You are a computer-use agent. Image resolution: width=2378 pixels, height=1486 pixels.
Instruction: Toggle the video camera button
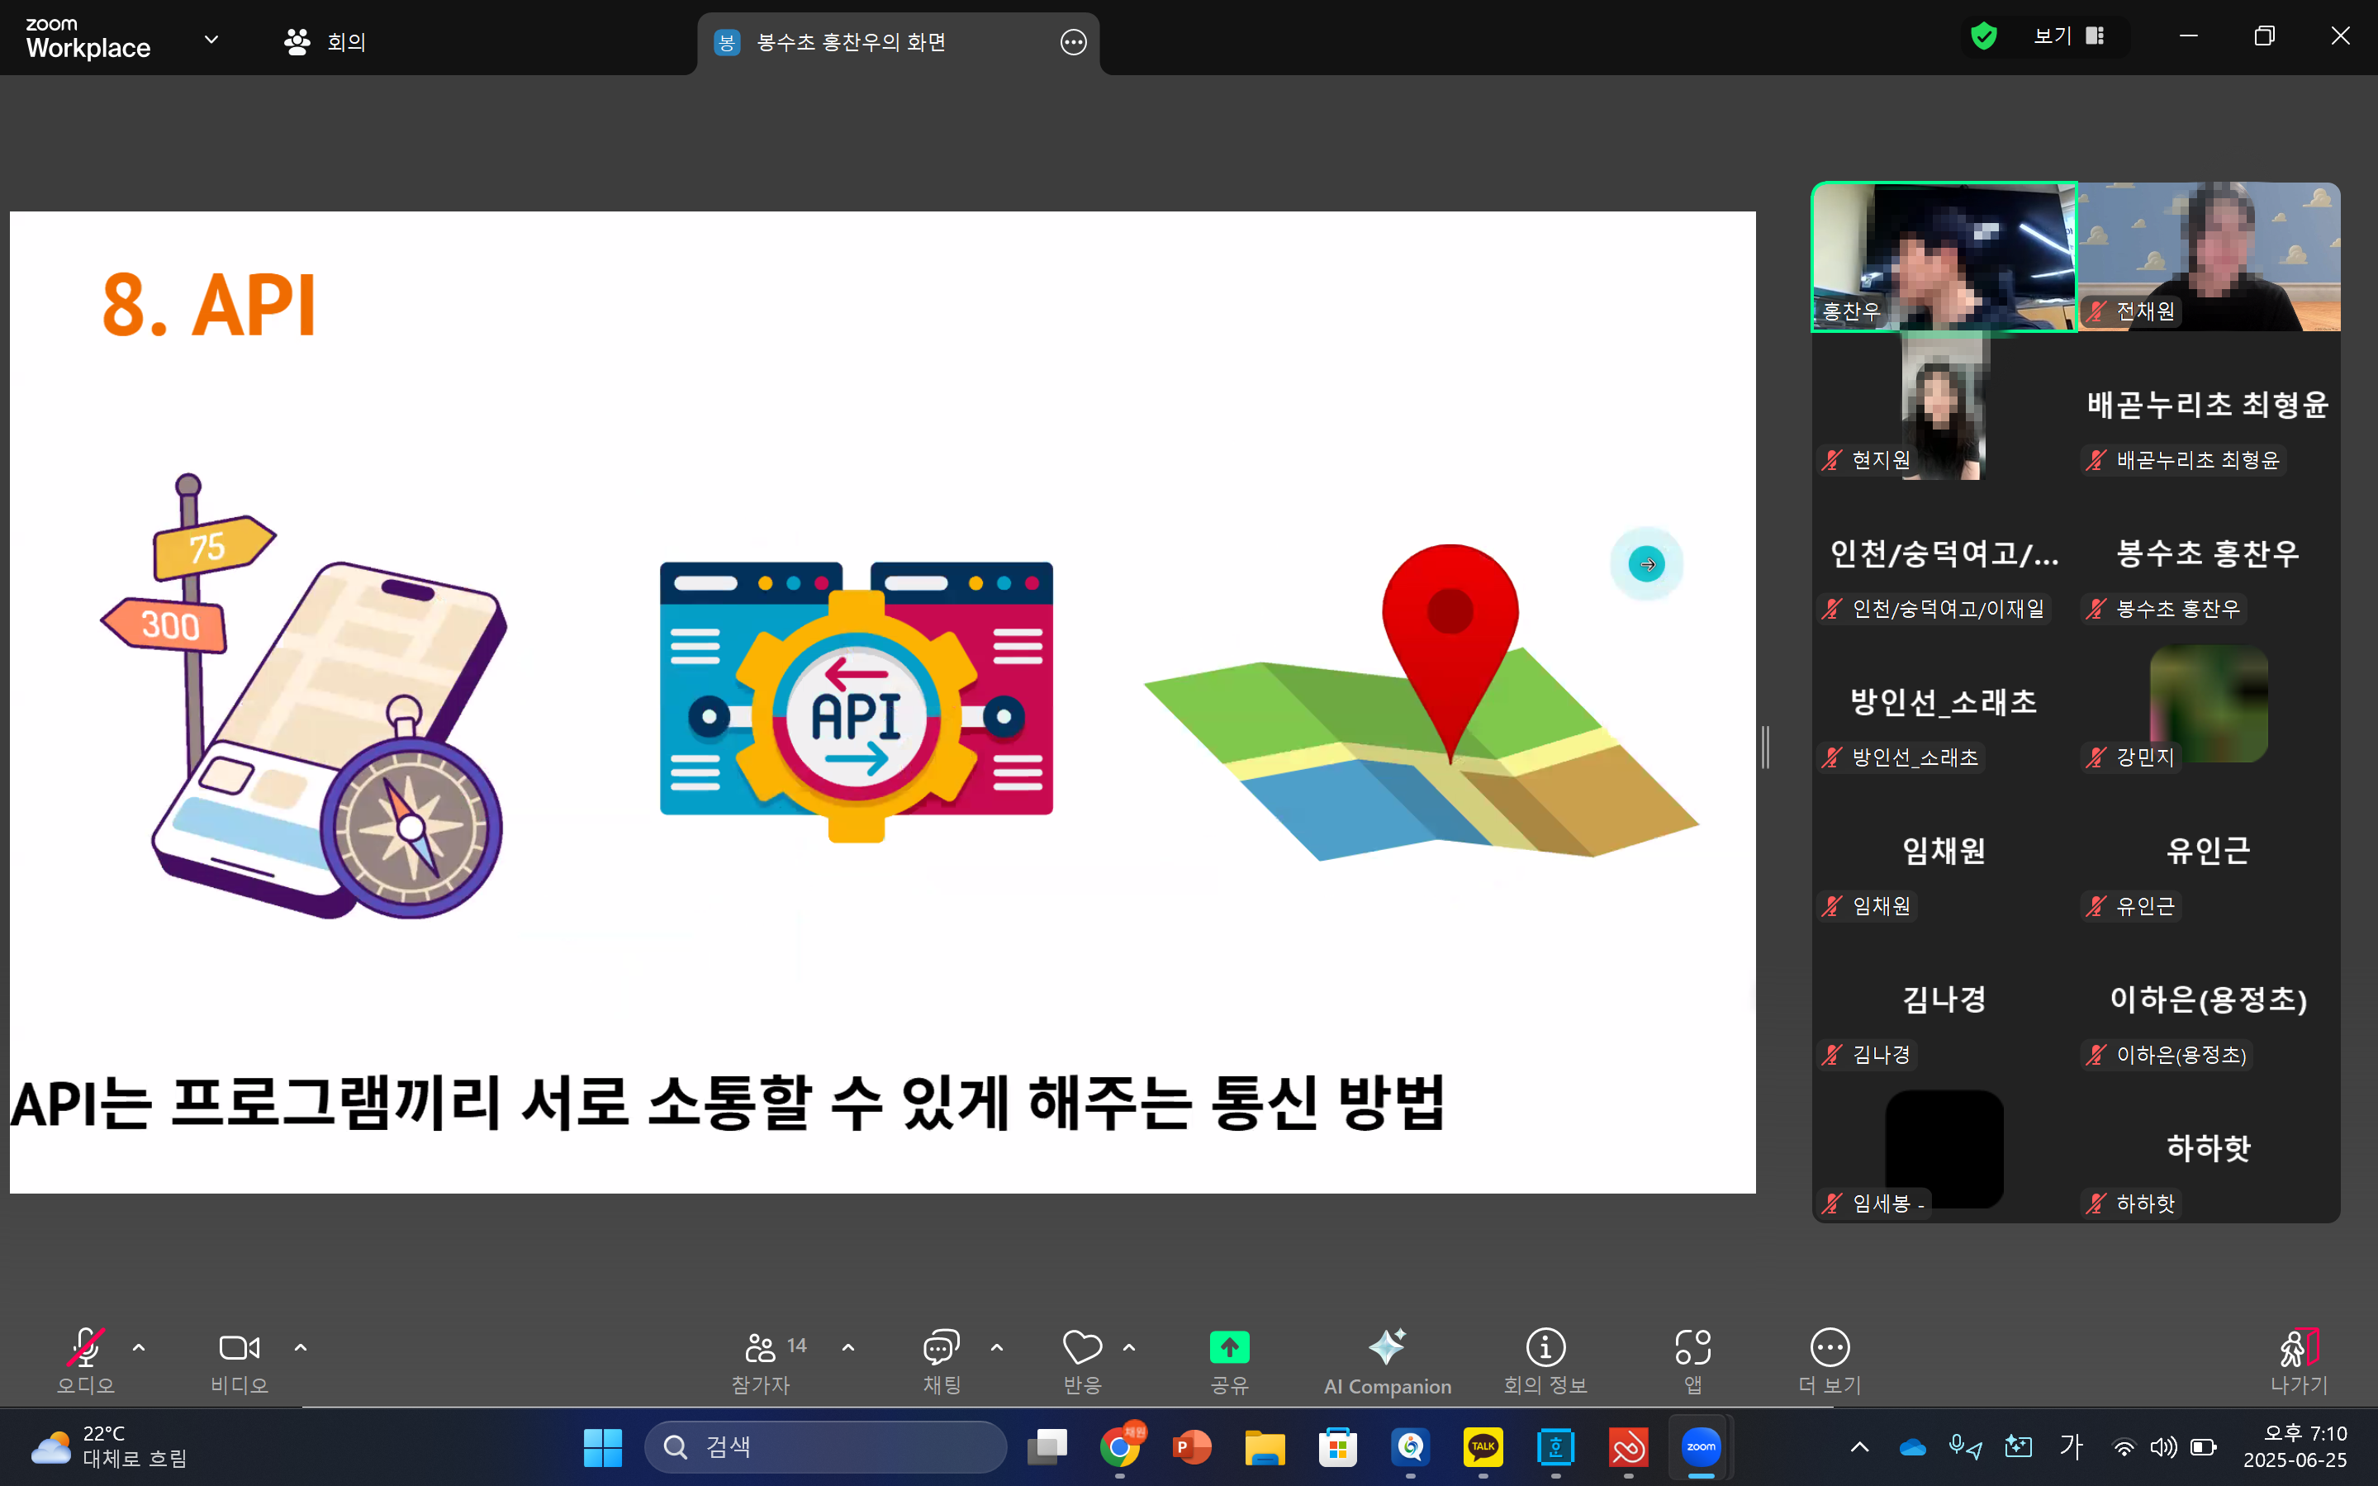coord(239,1347)
